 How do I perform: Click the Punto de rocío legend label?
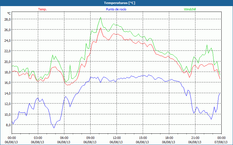(x=116, y=9)
